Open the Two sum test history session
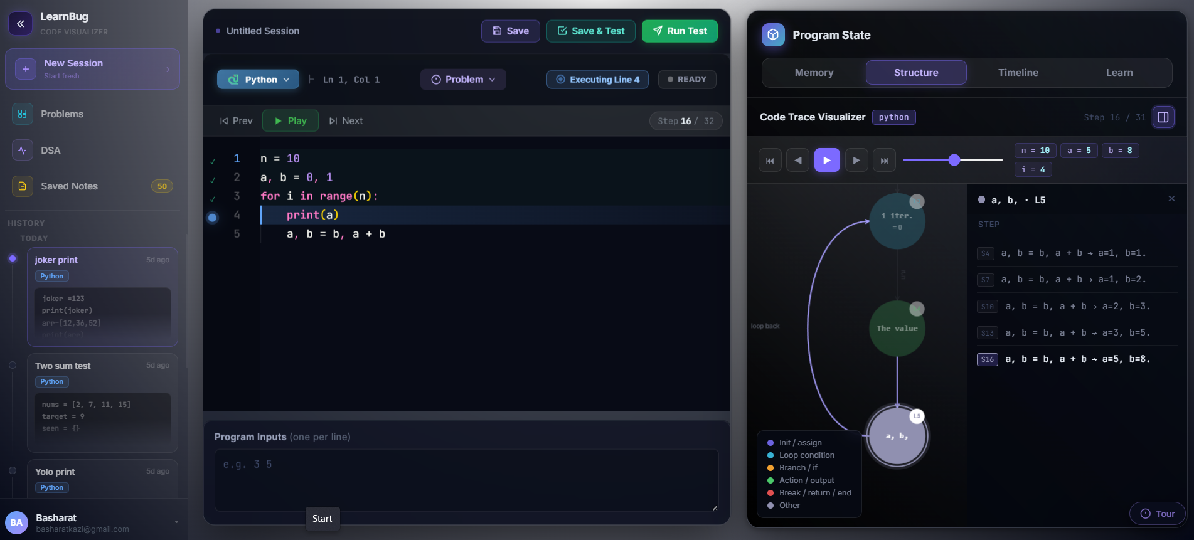Image resolution: width=1194 pixels, height=540 pixels. 102,403
